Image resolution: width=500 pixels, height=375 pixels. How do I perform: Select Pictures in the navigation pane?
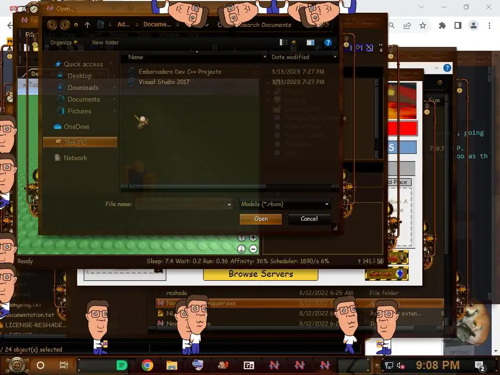(x=80, y=111)
